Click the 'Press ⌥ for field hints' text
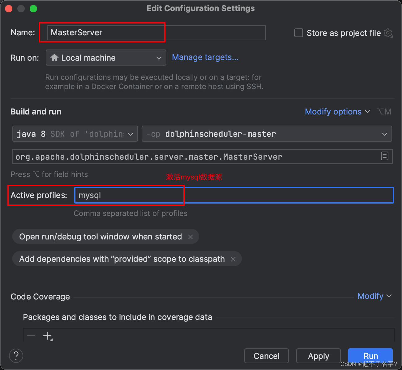This screenshot has width=402, height=370. (49, 174)
